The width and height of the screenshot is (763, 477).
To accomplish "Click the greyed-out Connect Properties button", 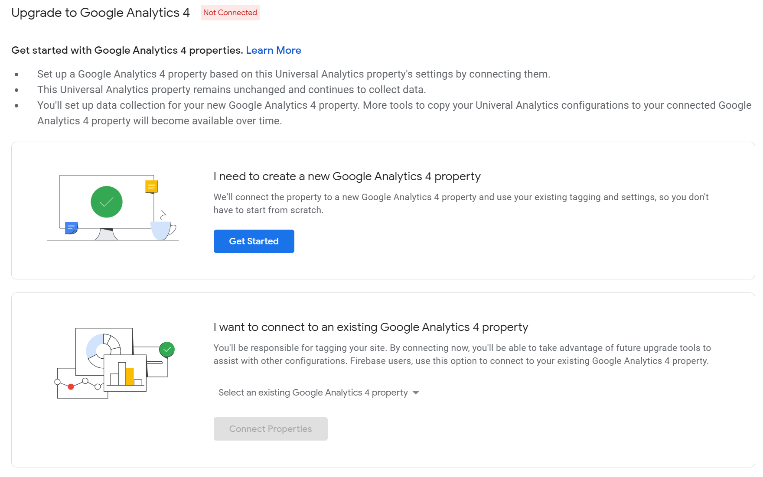I will coord(271,429).
